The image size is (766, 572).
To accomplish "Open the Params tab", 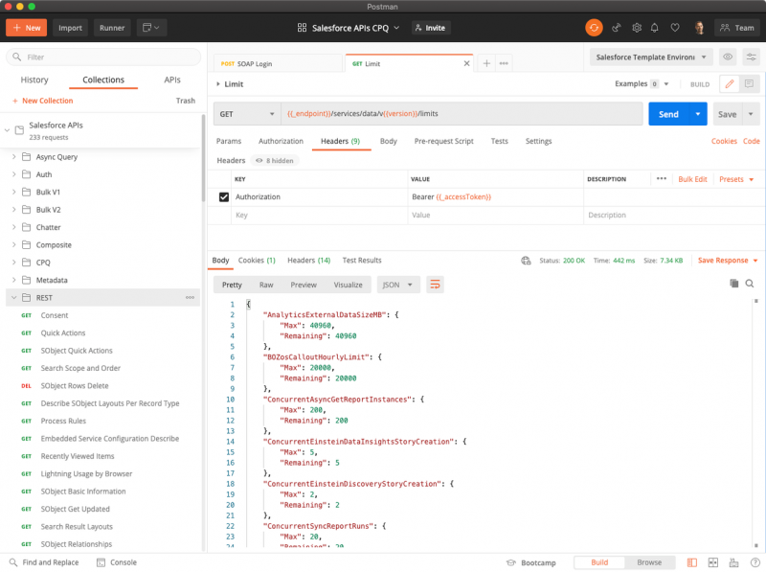I will 229,141.
